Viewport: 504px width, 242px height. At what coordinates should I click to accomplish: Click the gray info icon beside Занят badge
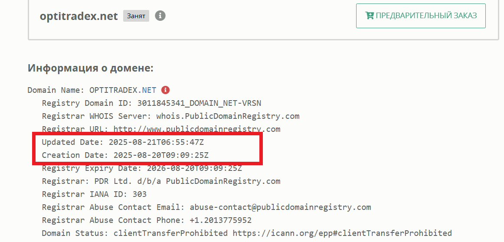[160, 16]
